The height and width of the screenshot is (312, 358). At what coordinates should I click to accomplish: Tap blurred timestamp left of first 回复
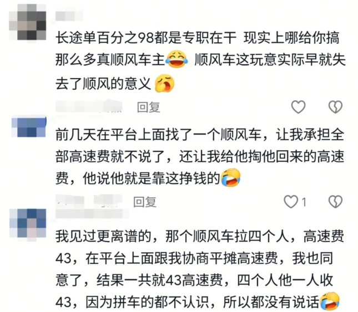coord(89,106)
